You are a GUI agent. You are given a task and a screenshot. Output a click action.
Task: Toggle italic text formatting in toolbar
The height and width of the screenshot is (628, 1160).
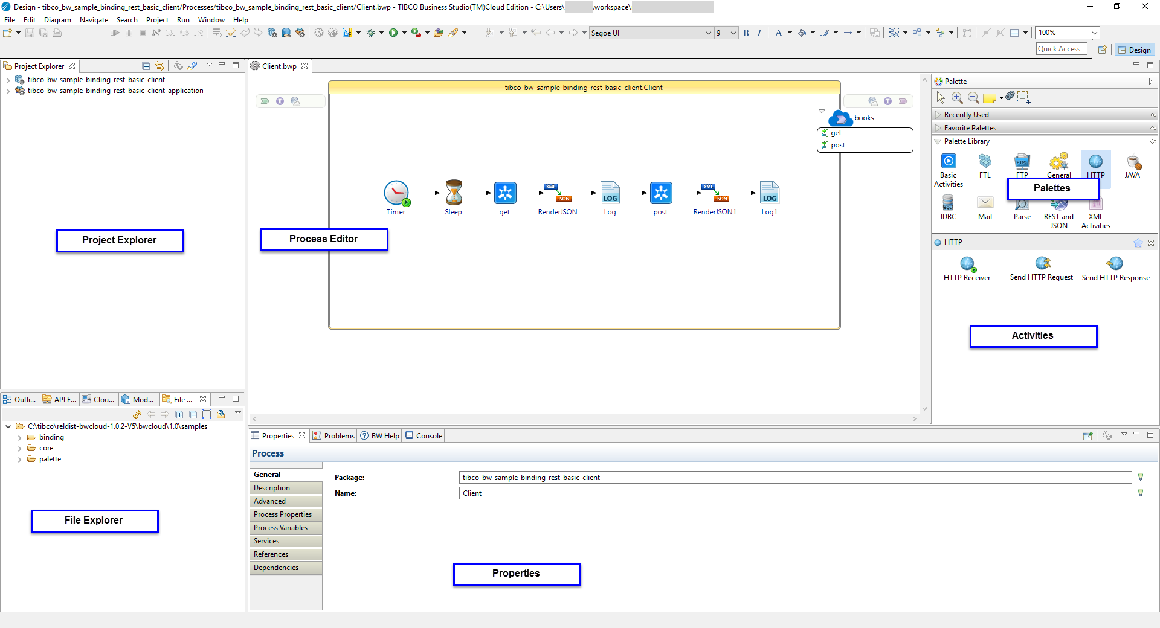coord(759,33)
